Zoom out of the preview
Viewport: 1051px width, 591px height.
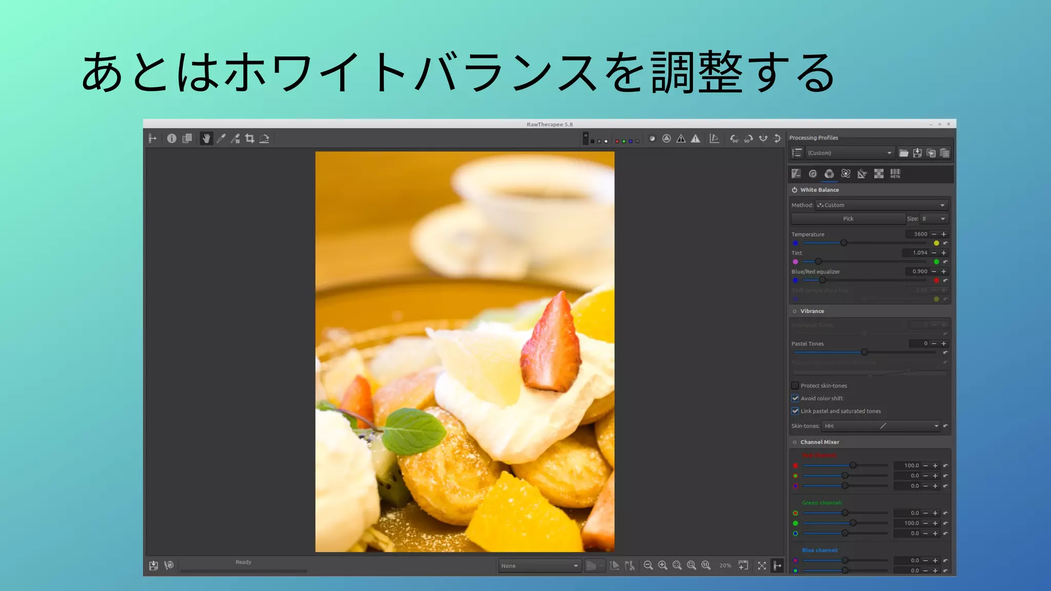pyautogui.click(x=648, y=565)
